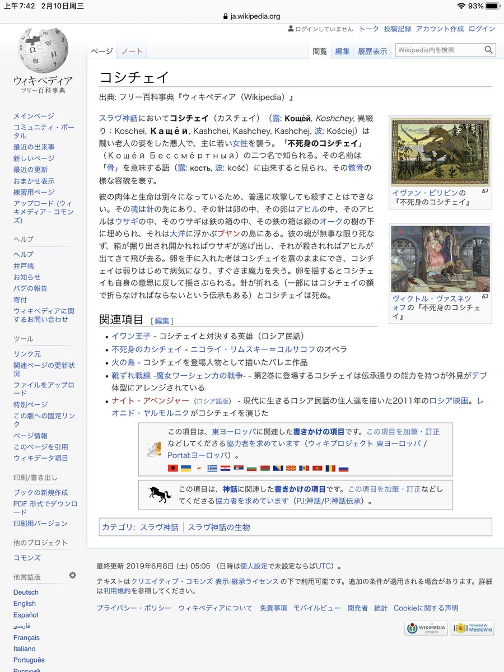Viewport: 504px width, 672px height.
Task: Click the enlarge icon under the Bilibin image
Action: click(485, 192)
